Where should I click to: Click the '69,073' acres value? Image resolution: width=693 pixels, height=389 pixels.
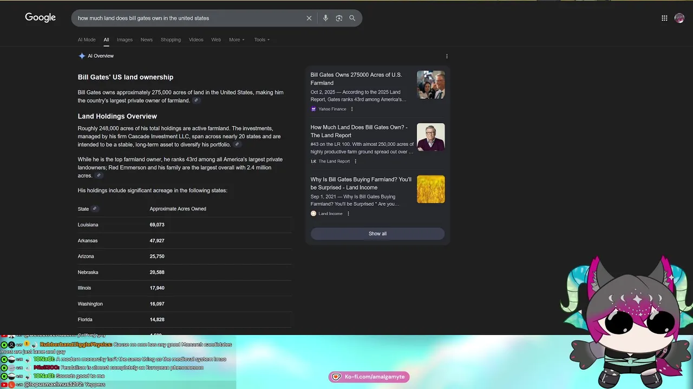click(x=157, y=225)
